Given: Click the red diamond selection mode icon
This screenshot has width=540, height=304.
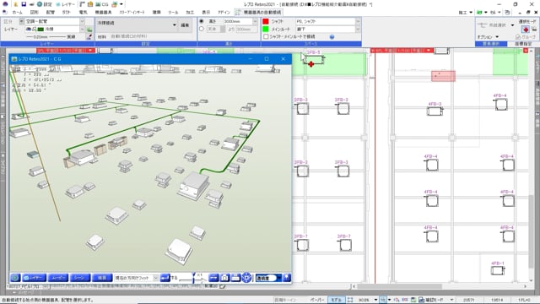Looking at the screenshot, I should tap(526, 30).
